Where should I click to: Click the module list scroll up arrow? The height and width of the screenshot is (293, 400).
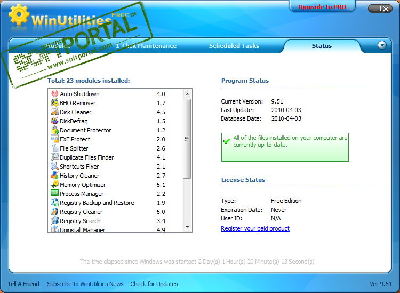click(187, 94)
